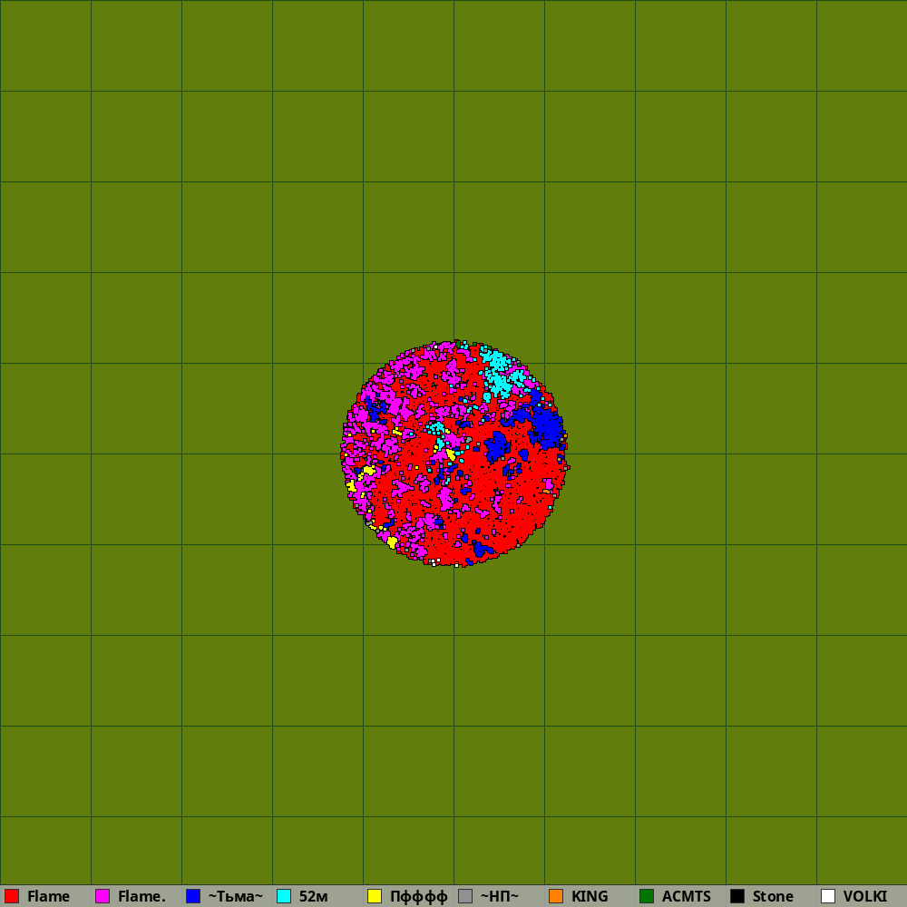
Task: Click the green ACMTS legend swatch
Action: (647, 896)
